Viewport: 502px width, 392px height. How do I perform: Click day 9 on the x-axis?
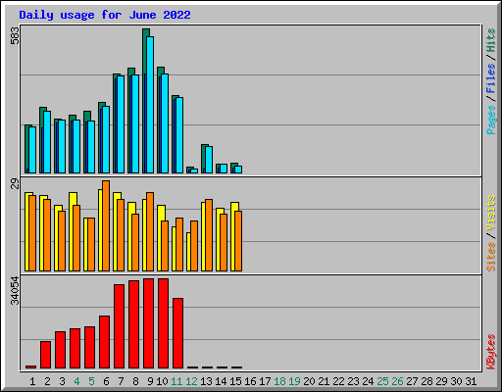[x=150, y=381]
